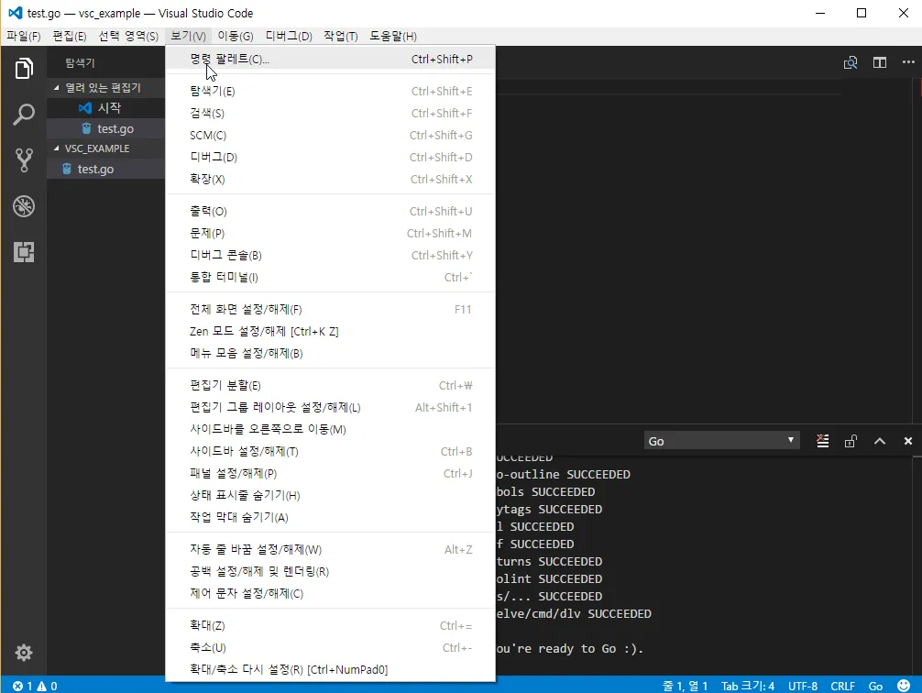Select 출력(O) from the view menu
922x693 pixels.
pos(331,211)
